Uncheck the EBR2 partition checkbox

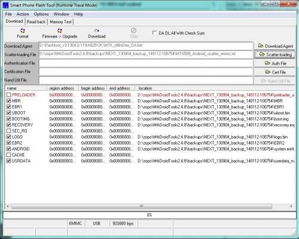8,143
